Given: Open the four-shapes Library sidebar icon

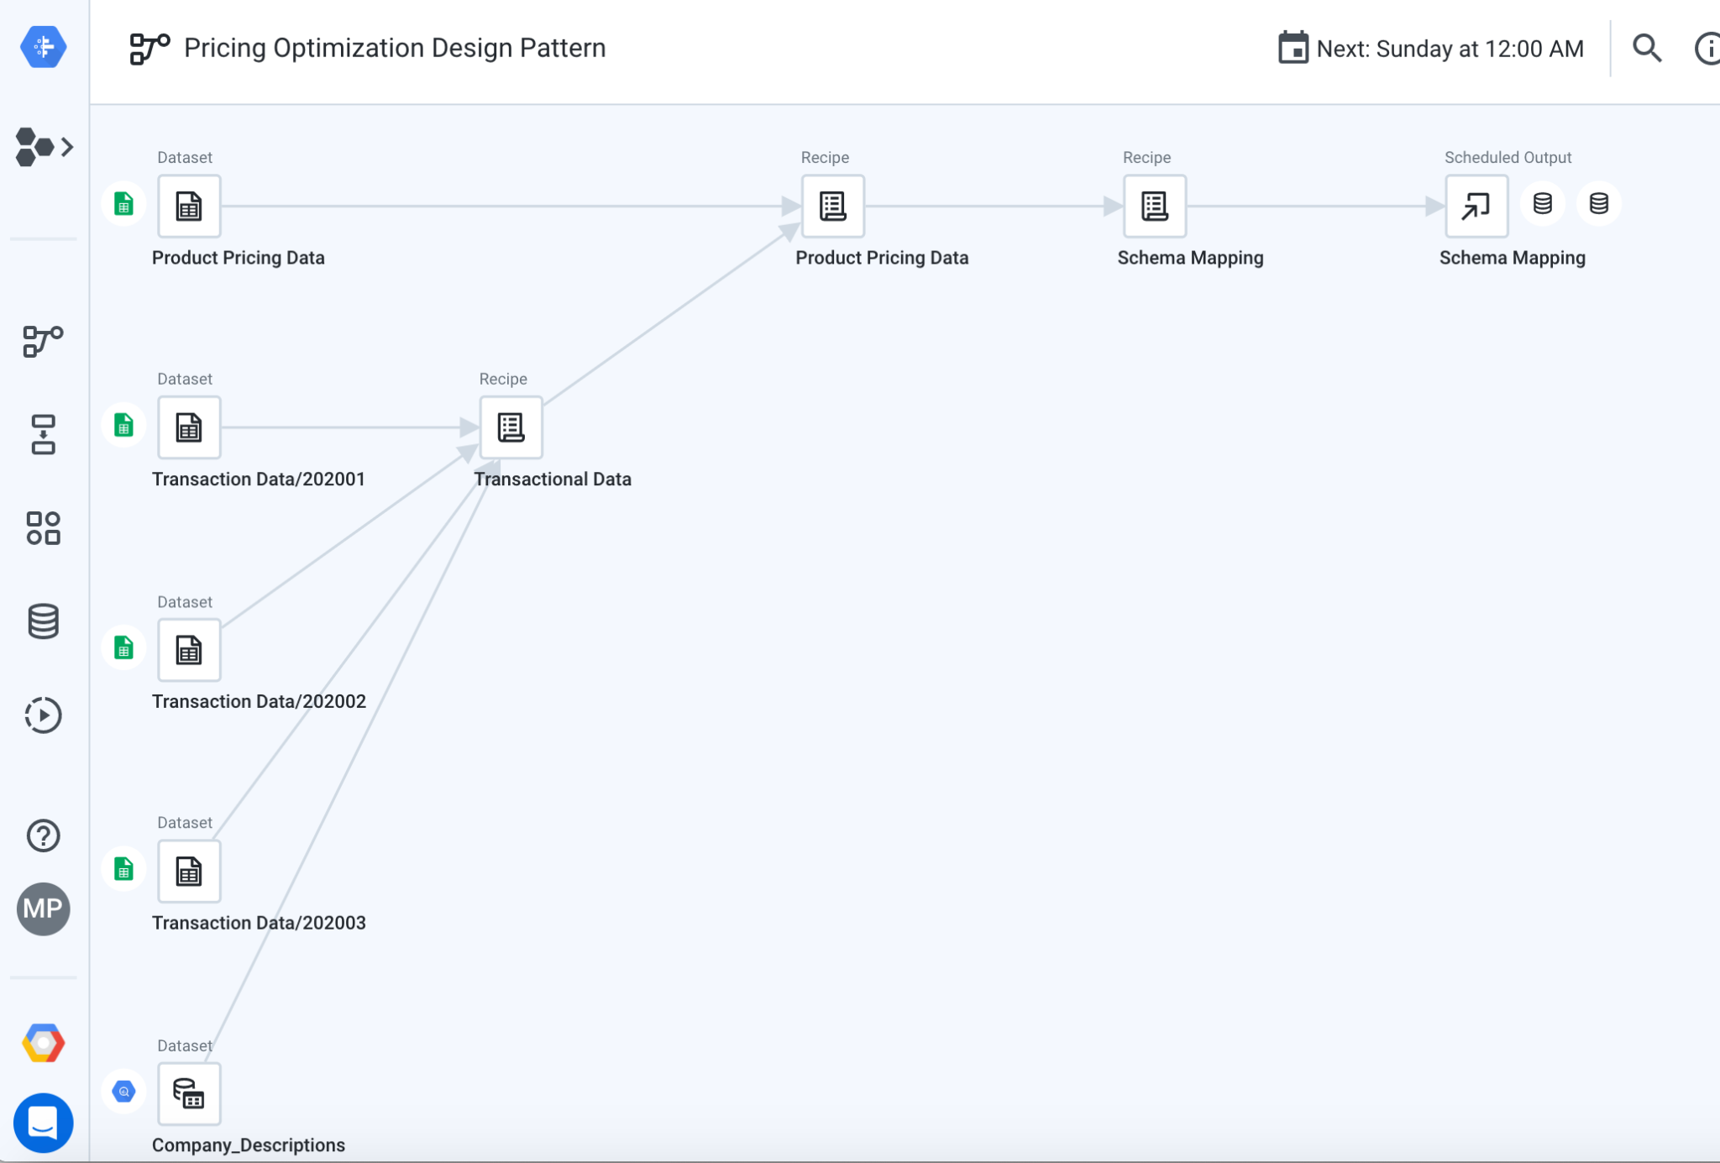Looking at the screenshot, I should click(43, 528).
